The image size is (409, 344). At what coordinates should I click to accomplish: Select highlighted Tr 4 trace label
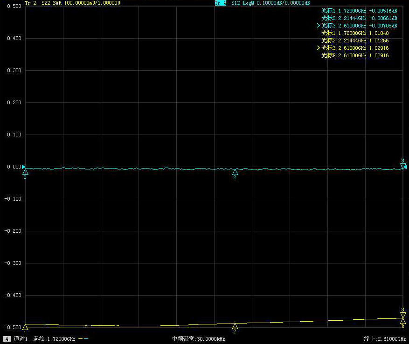220,3
